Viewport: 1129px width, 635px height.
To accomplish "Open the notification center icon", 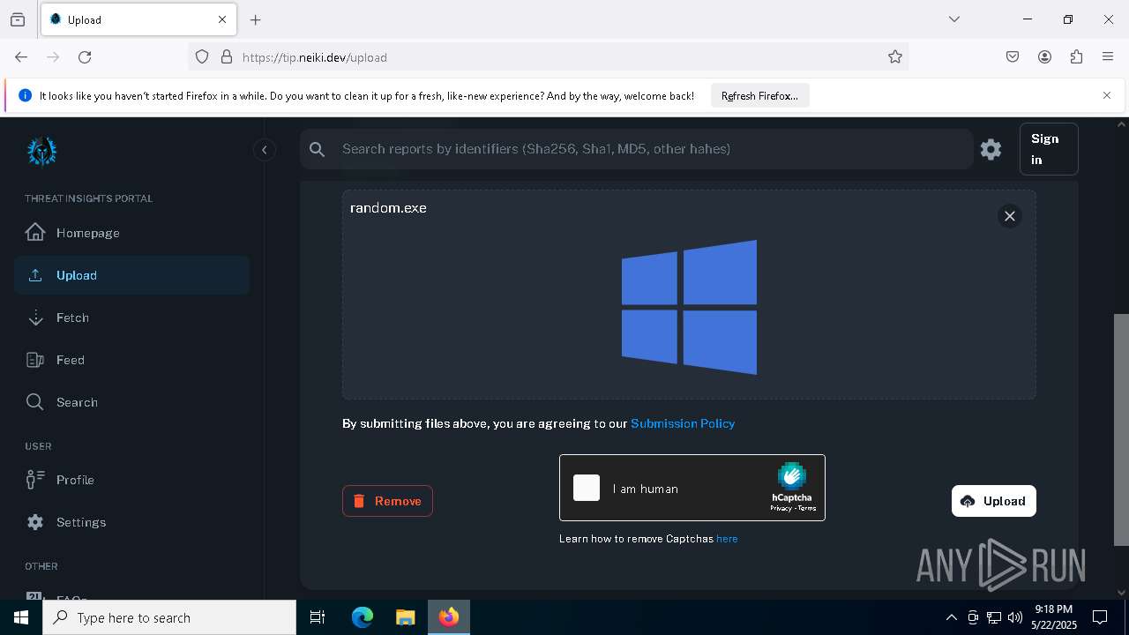I will coord(1100,617).
